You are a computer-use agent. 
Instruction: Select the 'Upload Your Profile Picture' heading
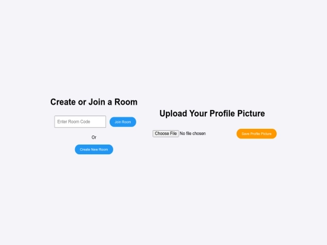click(212, 114)
